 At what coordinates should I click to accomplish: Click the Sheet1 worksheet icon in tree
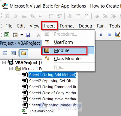point(25,75)
